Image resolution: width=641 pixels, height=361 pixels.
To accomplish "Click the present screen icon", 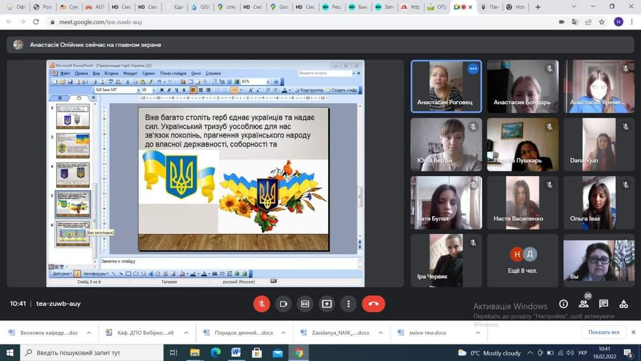I will (326, 303).
